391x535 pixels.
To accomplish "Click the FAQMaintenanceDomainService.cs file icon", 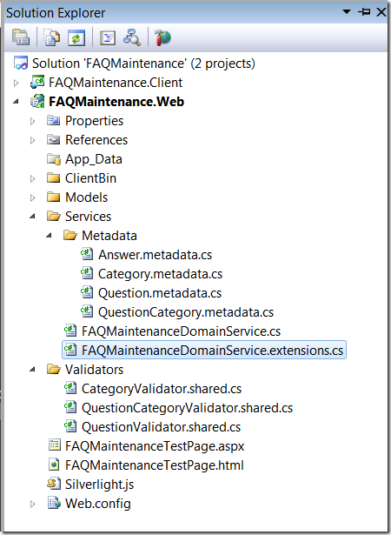I will click(70, 331).
